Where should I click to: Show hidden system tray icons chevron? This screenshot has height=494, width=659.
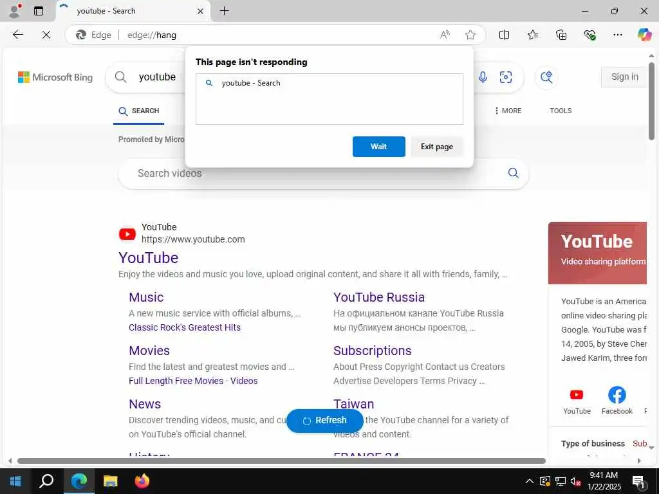(530, 481)
